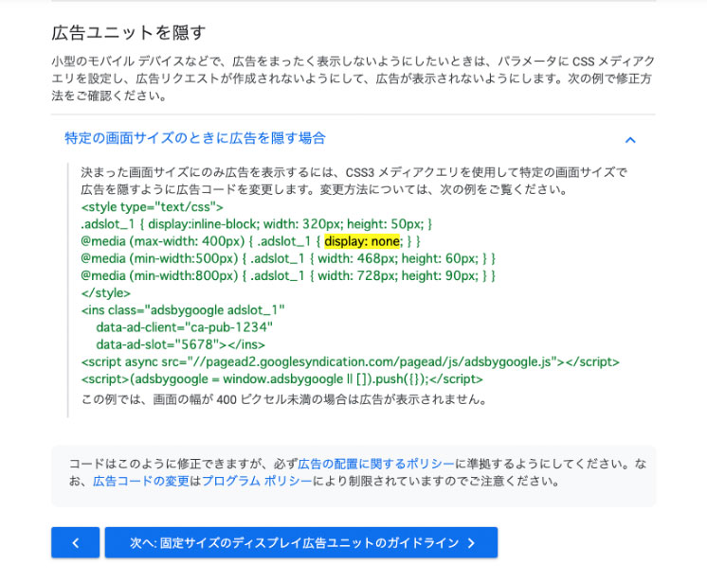707x581 pixels.
Task: Click the 特定の画面サイズのときに広告を隠す場合 heading
Action: coord(195,138)
